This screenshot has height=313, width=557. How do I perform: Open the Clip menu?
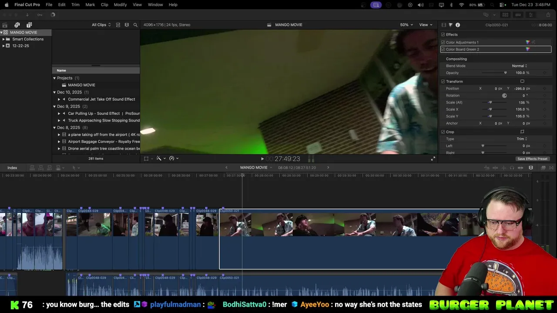point(104,4)
